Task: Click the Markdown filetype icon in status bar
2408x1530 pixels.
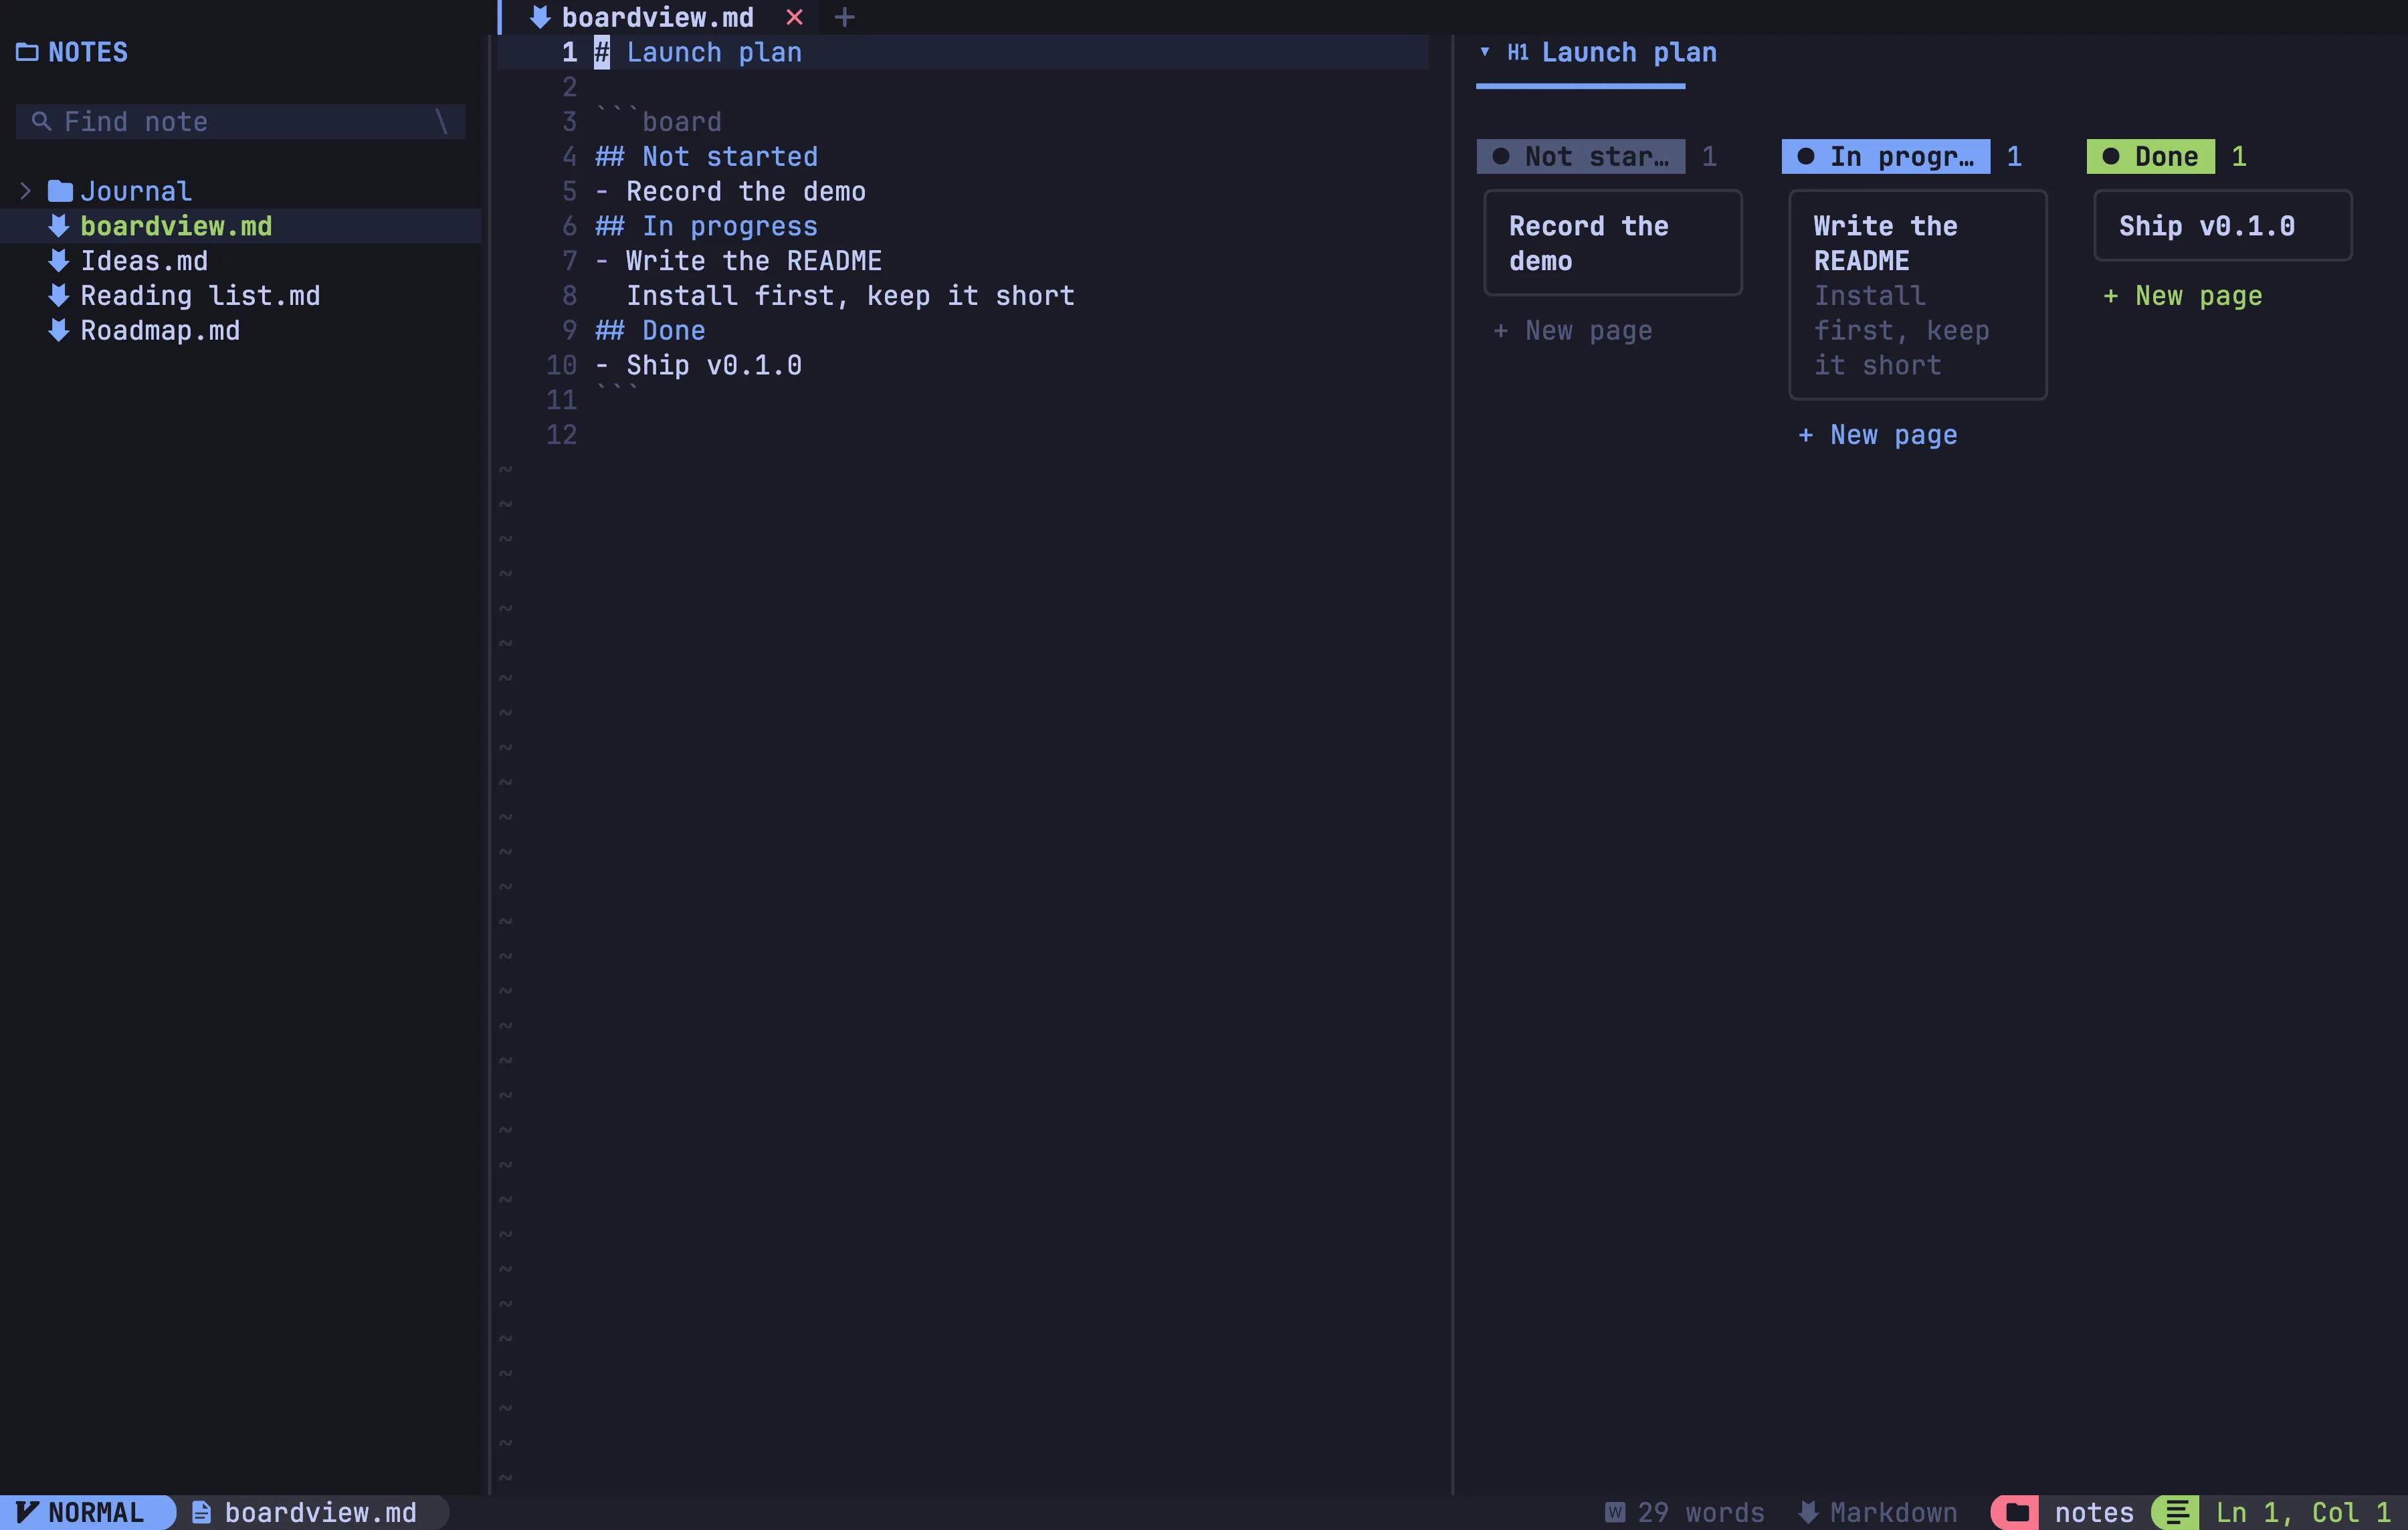Action: coord(1808,1512)
